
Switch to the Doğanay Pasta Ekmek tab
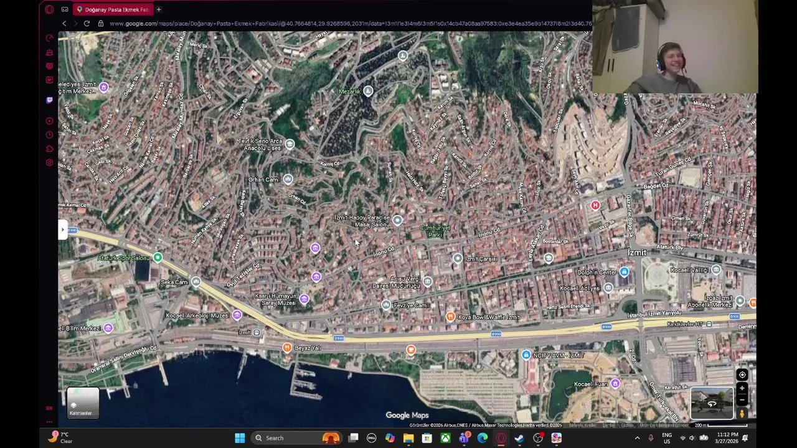[x=112, y=9]
